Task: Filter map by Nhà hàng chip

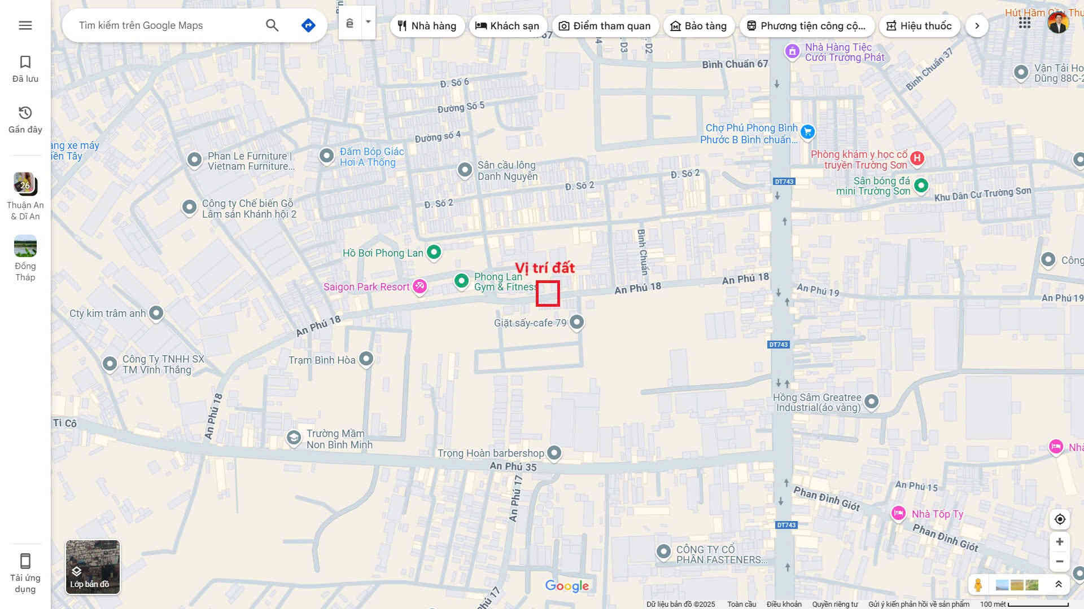Action: (427, 26)
